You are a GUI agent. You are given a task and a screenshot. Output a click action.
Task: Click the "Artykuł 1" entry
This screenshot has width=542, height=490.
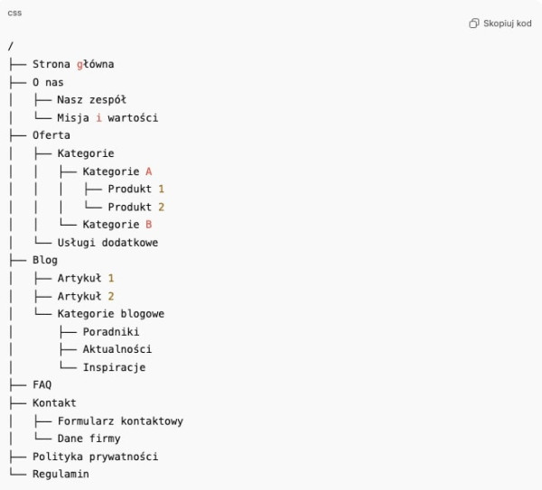click(86, 278)
